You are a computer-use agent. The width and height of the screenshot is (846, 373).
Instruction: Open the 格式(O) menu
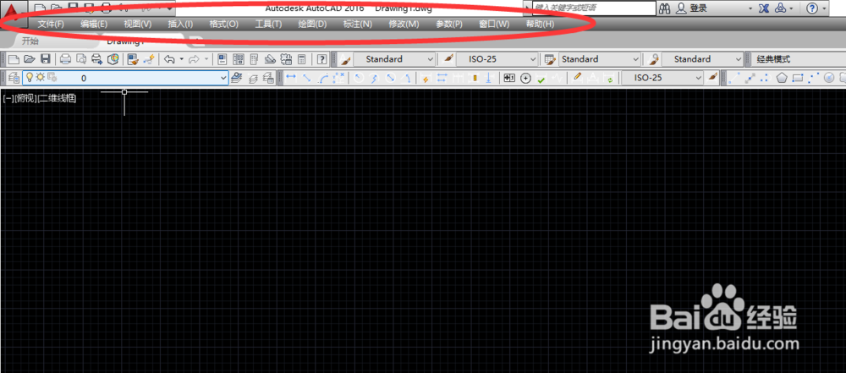[x=223, y=25]
